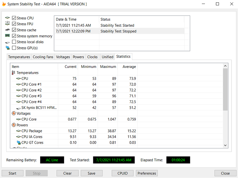Viewport: 238px width, 178px height.
Task: Click the Stop button
Action: (37, 173)
